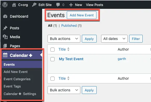Sort by Title in the table header

[x=68, y=49]
